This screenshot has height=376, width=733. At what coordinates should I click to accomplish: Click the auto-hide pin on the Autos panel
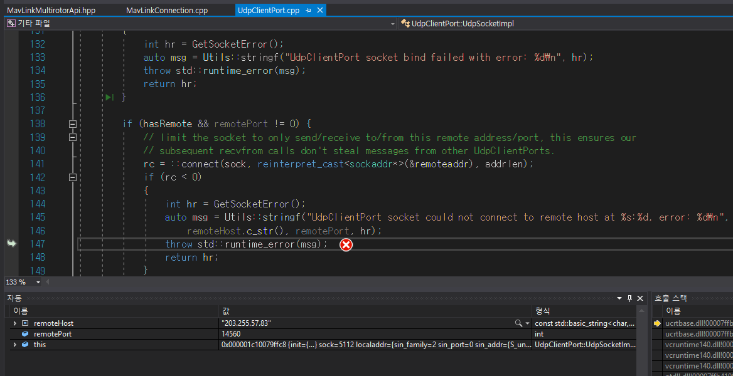[629, 298]
